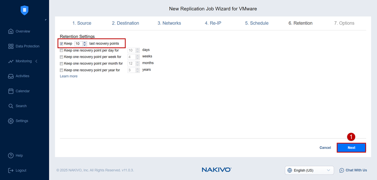The image size is (377, 180).
Task: Select the 7. Options step
Action: pyautogui.click(x=344, y=23)
